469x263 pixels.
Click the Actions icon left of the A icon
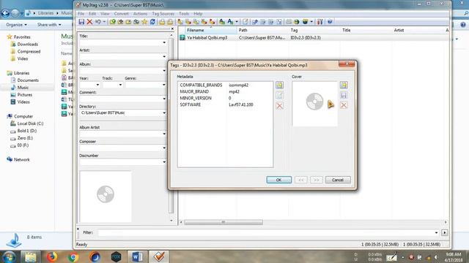(221, 22)
